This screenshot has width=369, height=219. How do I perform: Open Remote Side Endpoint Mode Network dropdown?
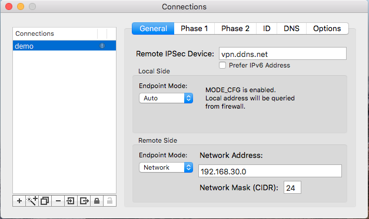click(x=166, y=167)
